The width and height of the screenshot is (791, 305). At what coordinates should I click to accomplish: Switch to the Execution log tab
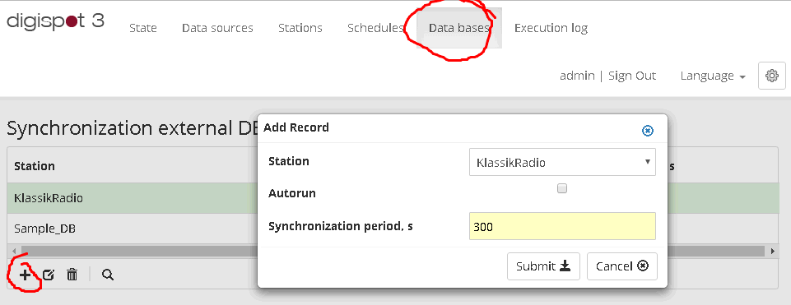pyautogui.click(x=551, y=28)
